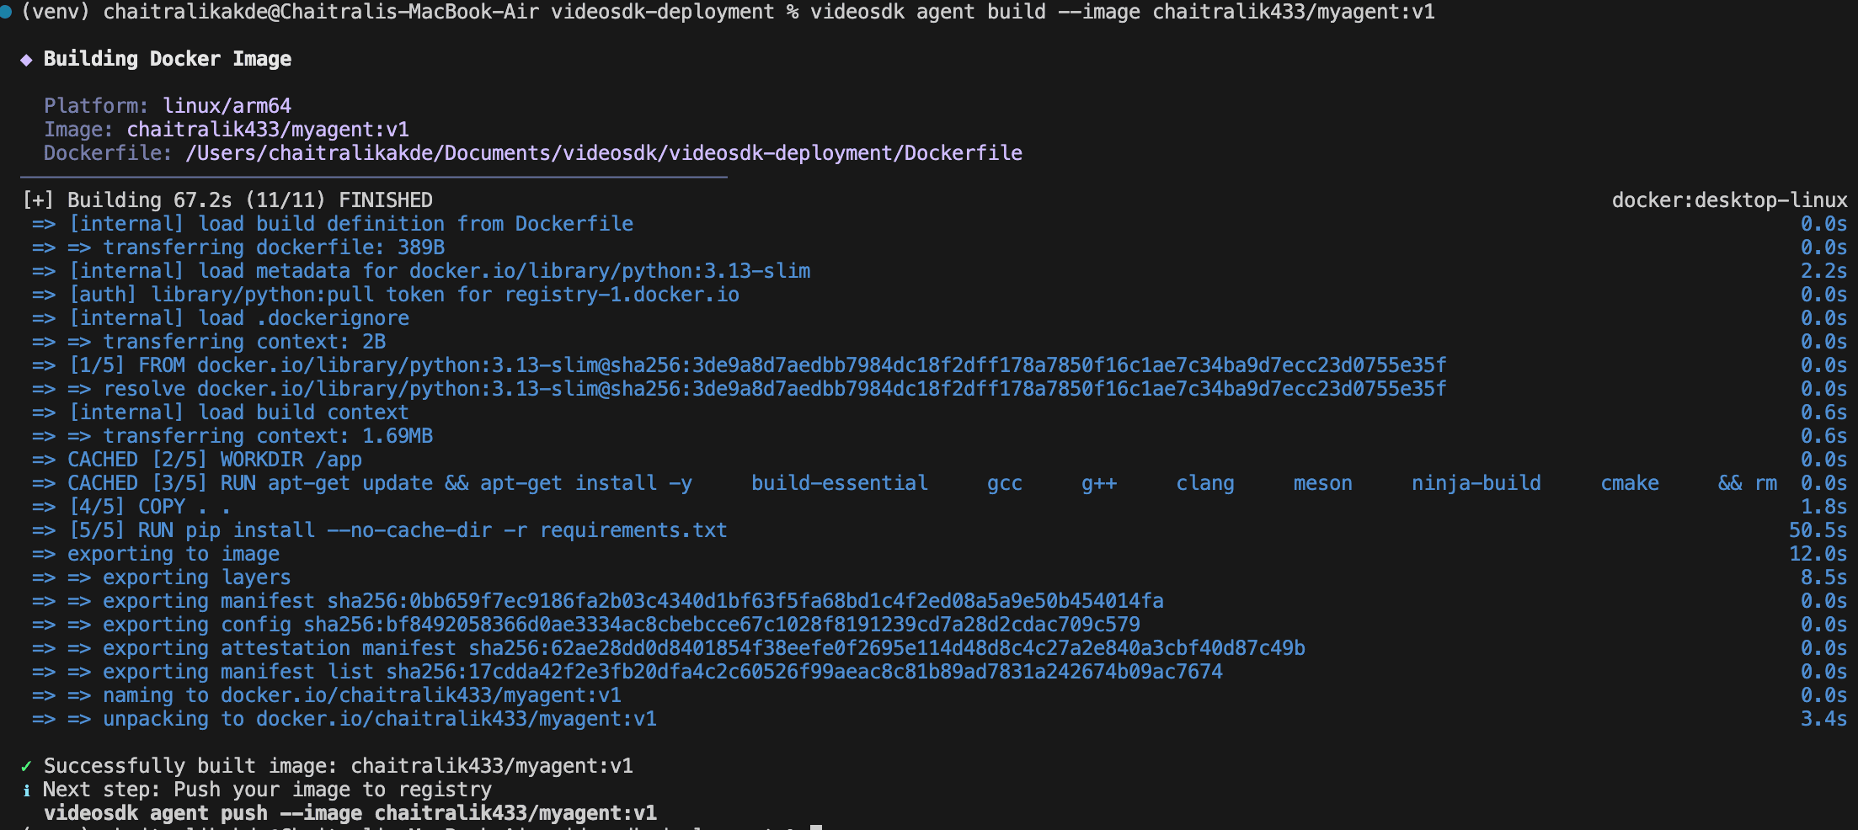
Task: Select the platform value 'linux/arm64'
Action: coord(227,106)
